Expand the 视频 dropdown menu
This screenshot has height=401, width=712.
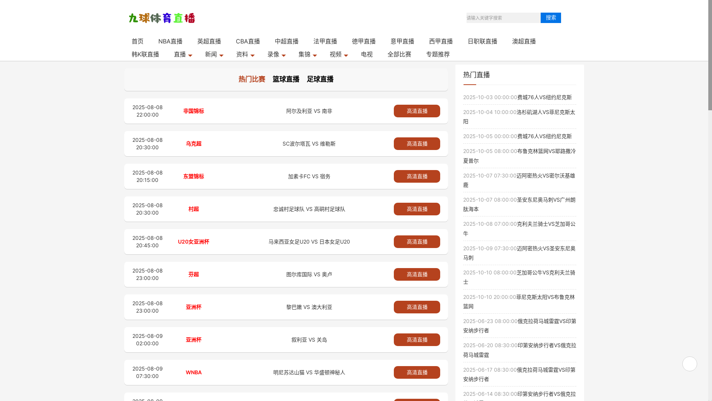(339, 54)
